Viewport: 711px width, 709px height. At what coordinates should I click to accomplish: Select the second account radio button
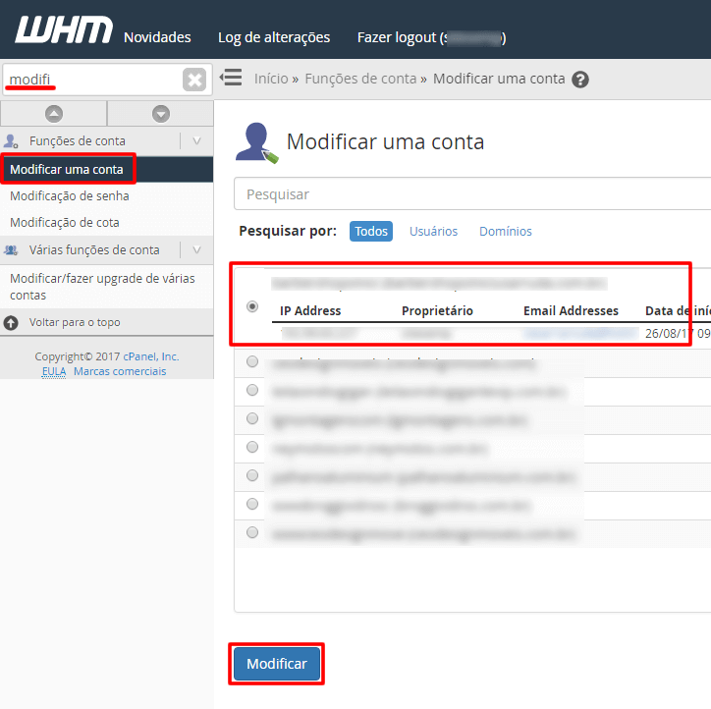coord(252,361)
